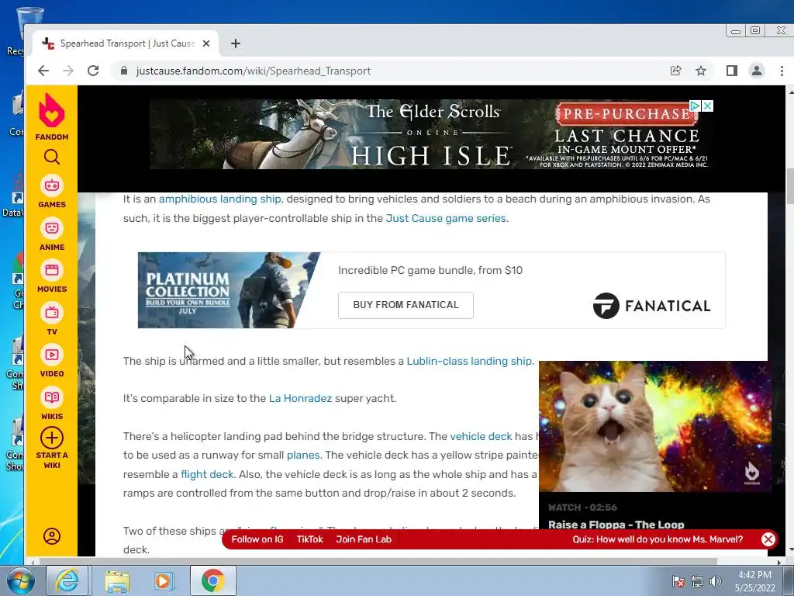Viewport: 794px width, 596px height.
Task: Click the taskbar clock showing 4:42 PM
Action: pos(754,581)
